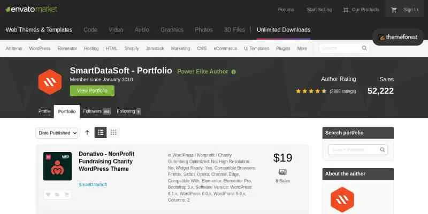The width and height of the screenshot is (428, 214).
Task: Click the top search magnifier icon
Action: click(364, 48)
